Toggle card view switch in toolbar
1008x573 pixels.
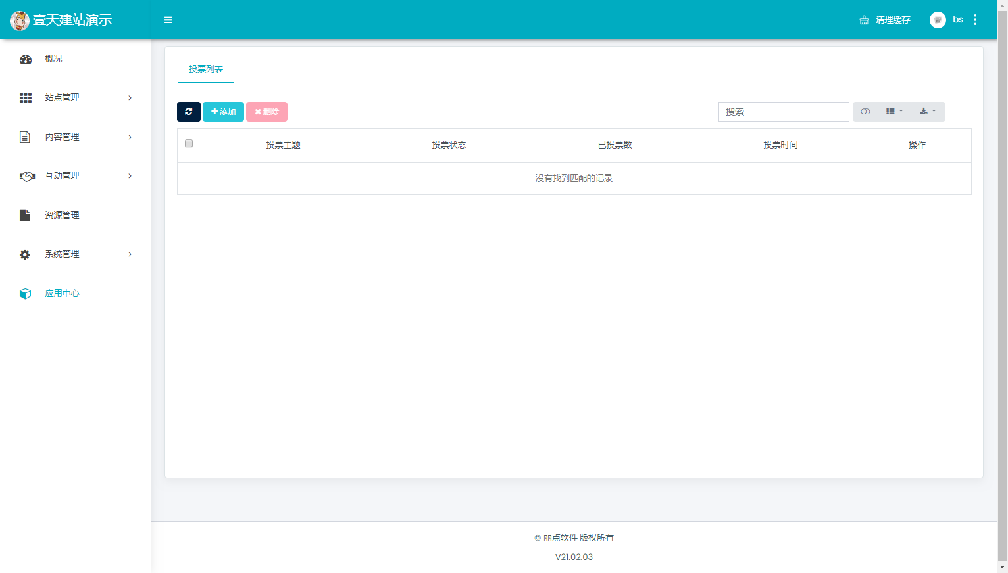point(866,112)
